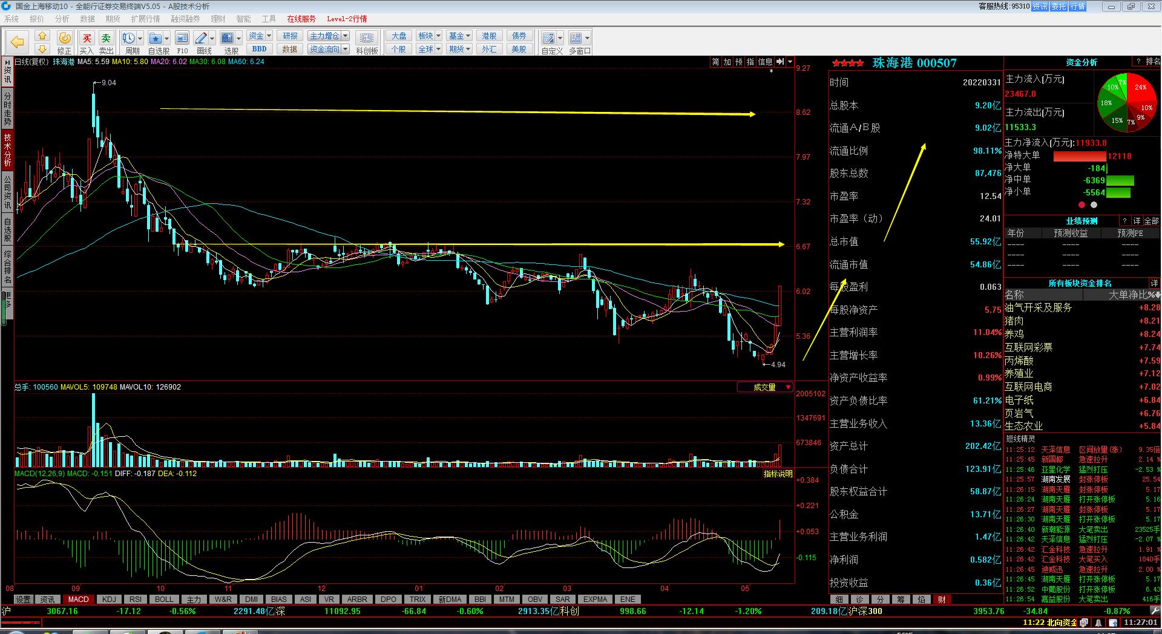Expand the 板块 dropdown
Image resolution: width=1162 pixels, height=634 pixels.
(x=438, y=36)
